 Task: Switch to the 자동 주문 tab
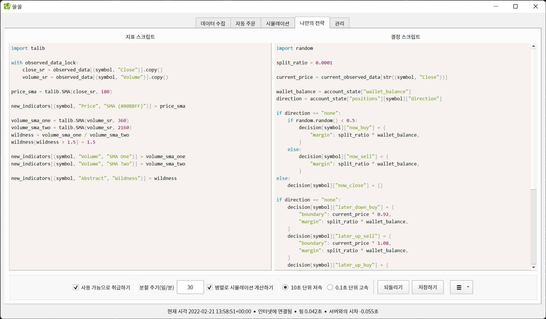[x=245, y=23]
